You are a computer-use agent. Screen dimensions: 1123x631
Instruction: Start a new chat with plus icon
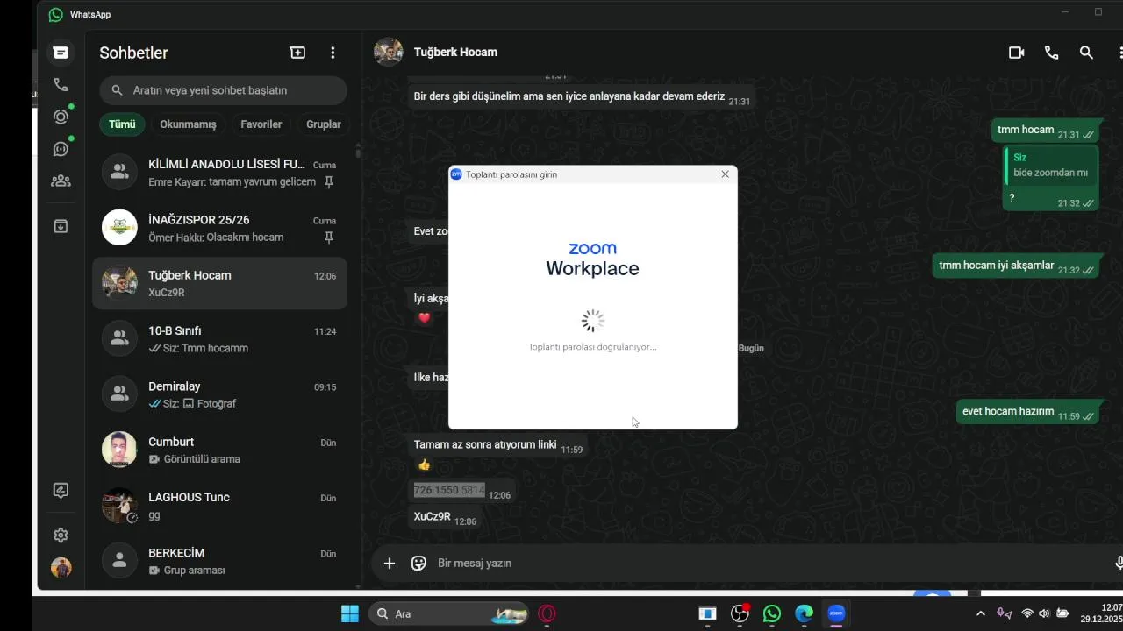point(297,53)
